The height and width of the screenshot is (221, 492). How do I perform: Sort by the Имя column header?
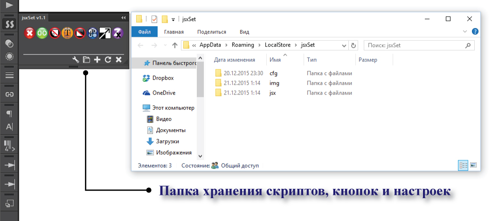click(x=285, y=60)
